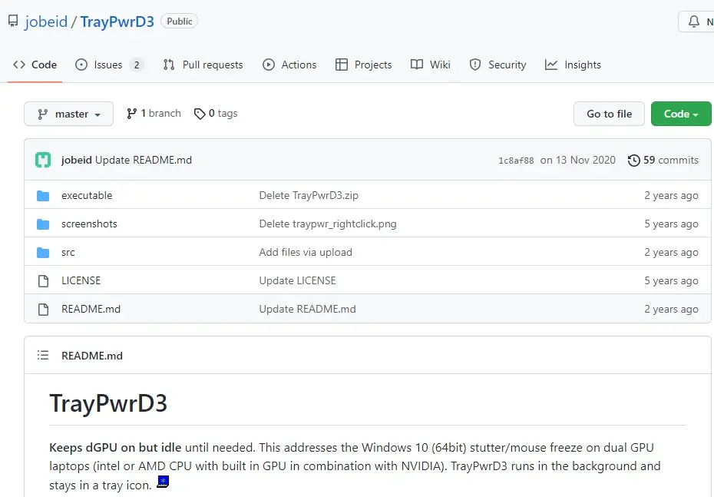Expand the master branch dropdown
The width and height of the screenshot is (714, 497).
[69, 114]
